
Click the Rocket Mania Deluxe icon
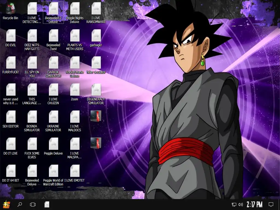[75, 67]
